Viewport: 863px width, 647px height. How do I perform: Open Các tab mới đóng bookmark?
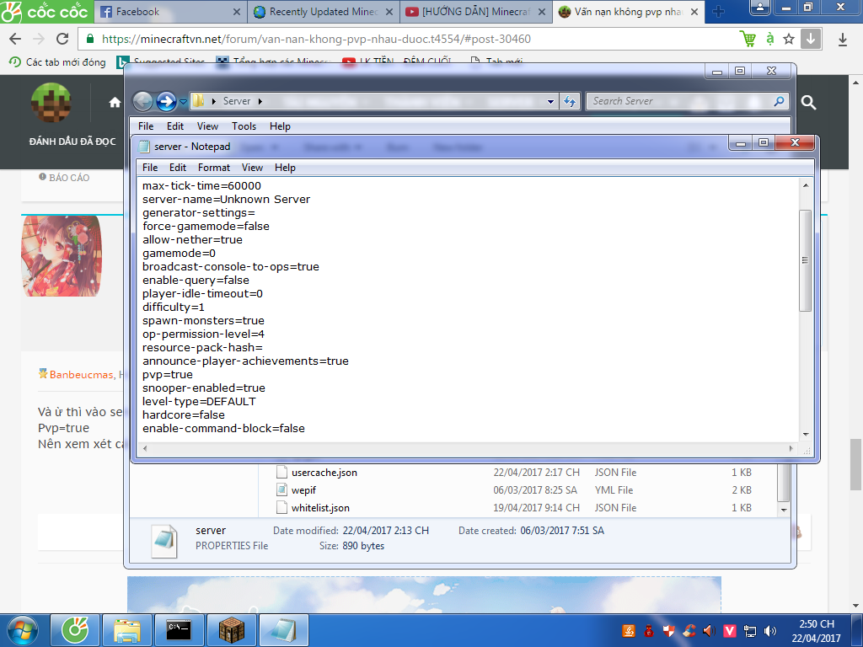pos(58,62)
